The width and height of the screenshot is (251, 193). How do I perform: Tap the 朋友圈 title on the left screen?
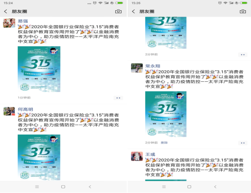point(20,12)
